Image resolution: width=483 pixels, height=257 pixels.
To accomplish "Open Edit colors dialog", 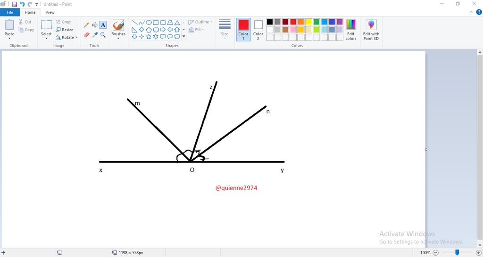I will pos(351,30).
